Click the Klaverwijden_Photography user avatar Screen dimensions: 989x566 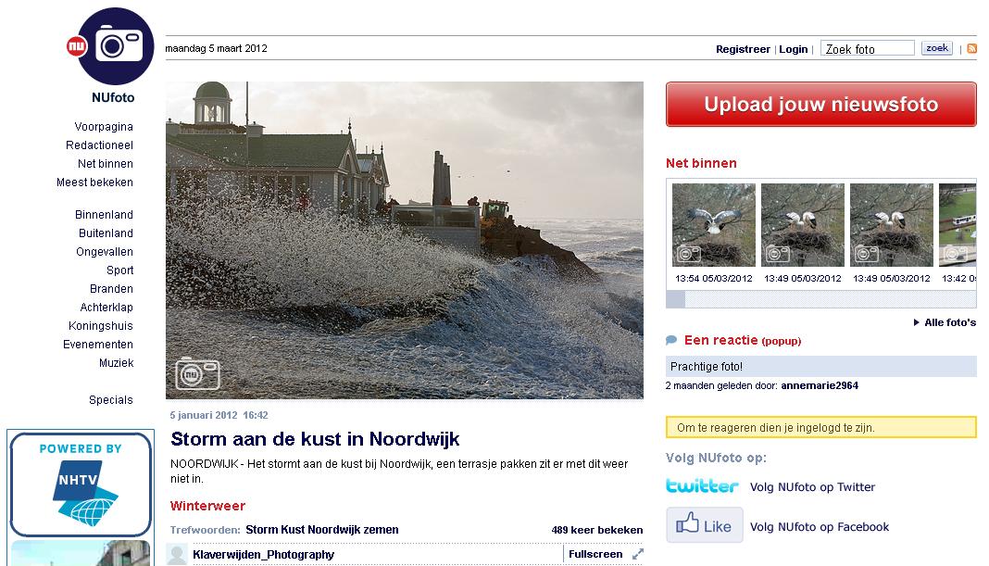tap(177, 555)
